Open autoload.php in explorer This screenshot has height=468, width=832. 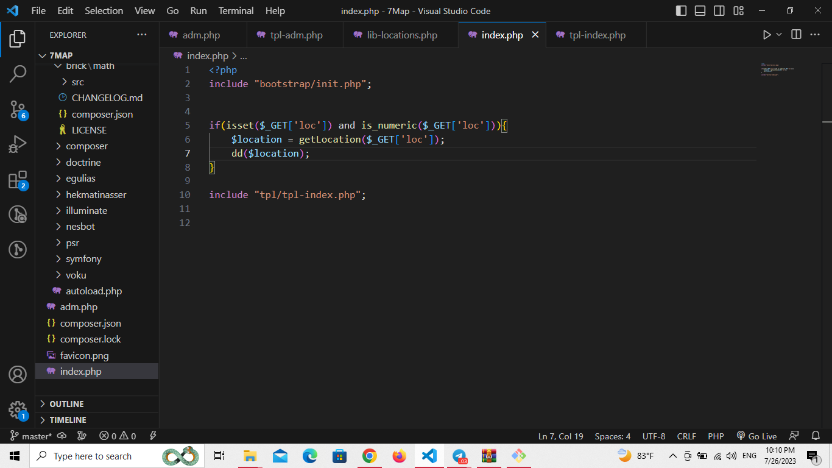pyautogui.click(x=97, y=291)
